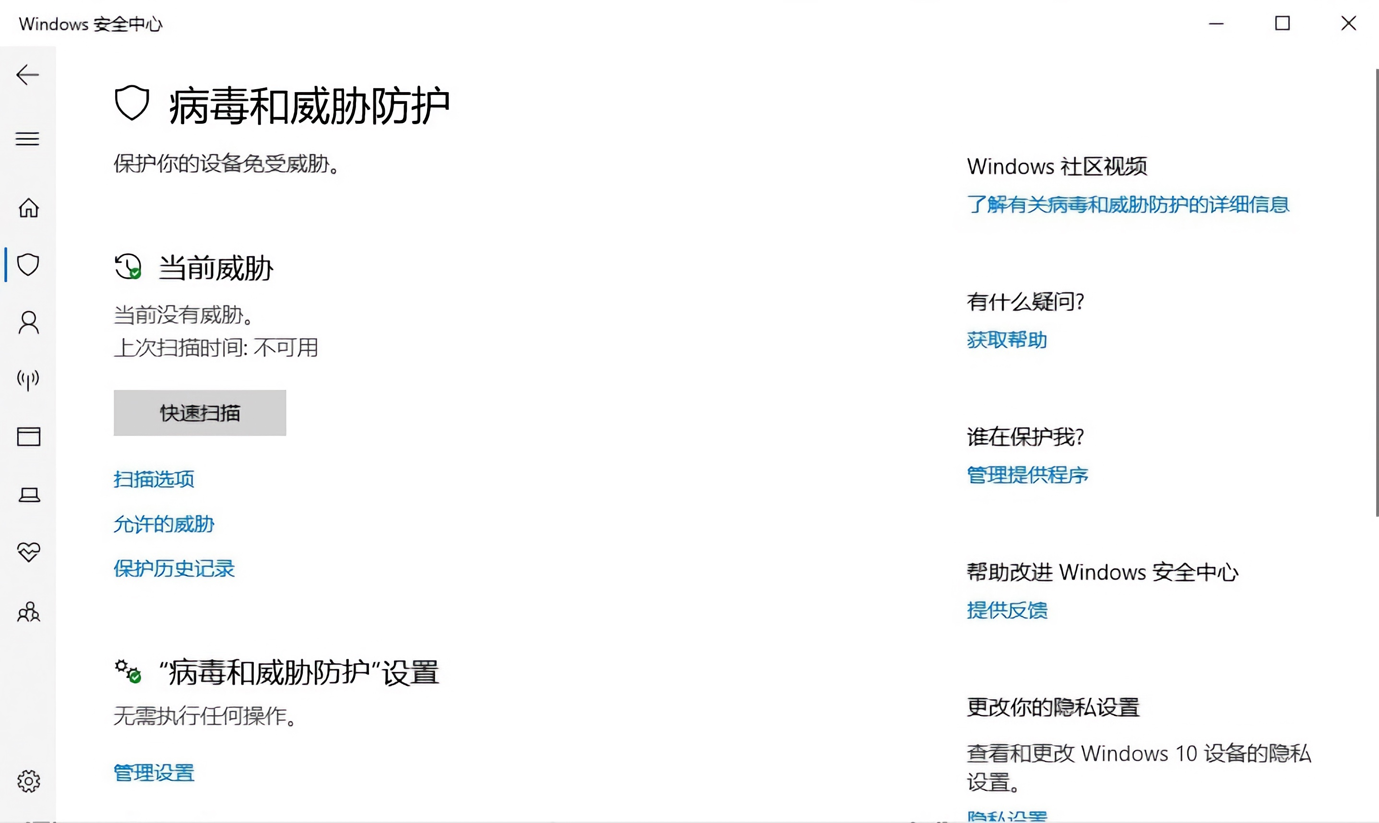Viewport: 1379px width, 823px height.
Task: Open Firewall & network protection icon
Action: tap(28, 379)
